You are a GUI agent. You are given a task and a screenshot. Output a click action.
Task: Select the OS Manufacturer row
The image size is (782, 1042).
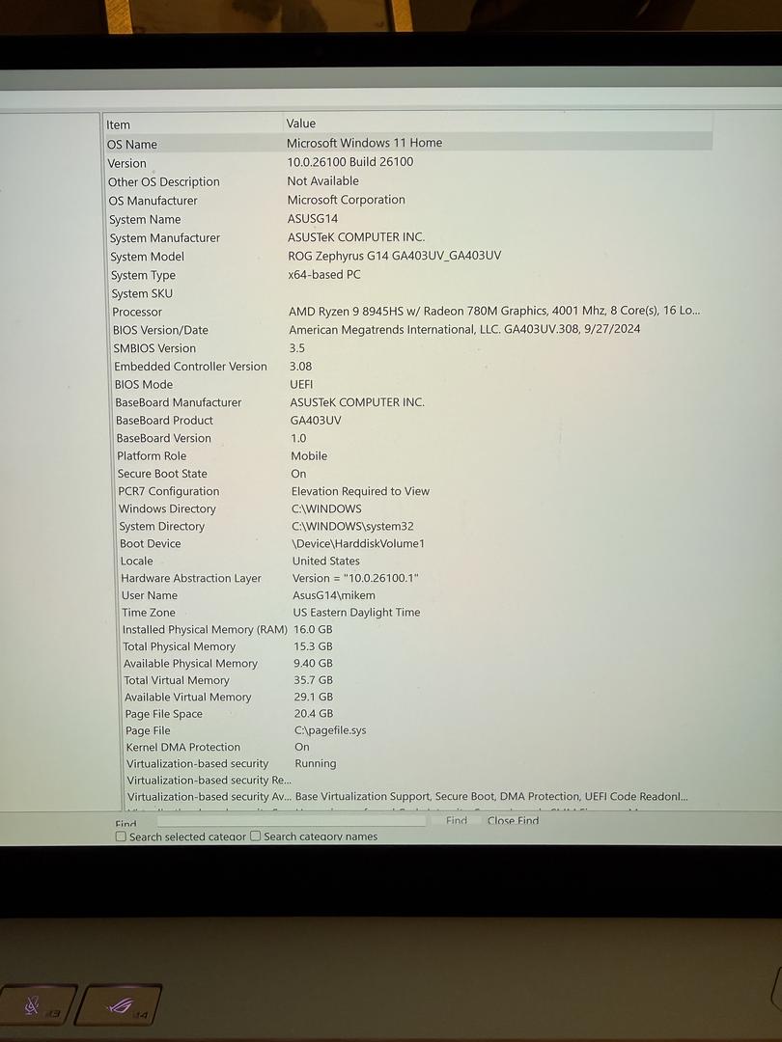coord(409,200)
